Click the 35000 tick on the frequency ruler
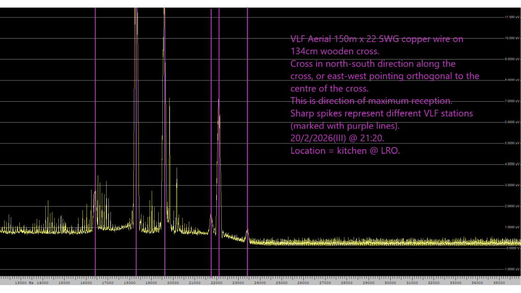 coord(499,282)
